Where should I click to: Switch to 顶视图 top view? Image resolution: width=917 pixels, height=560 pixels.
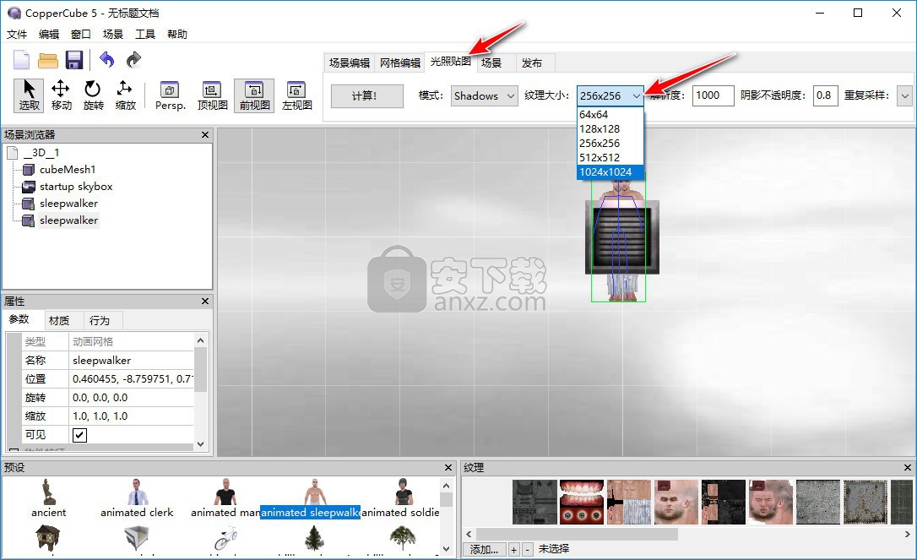click(212, 95)
